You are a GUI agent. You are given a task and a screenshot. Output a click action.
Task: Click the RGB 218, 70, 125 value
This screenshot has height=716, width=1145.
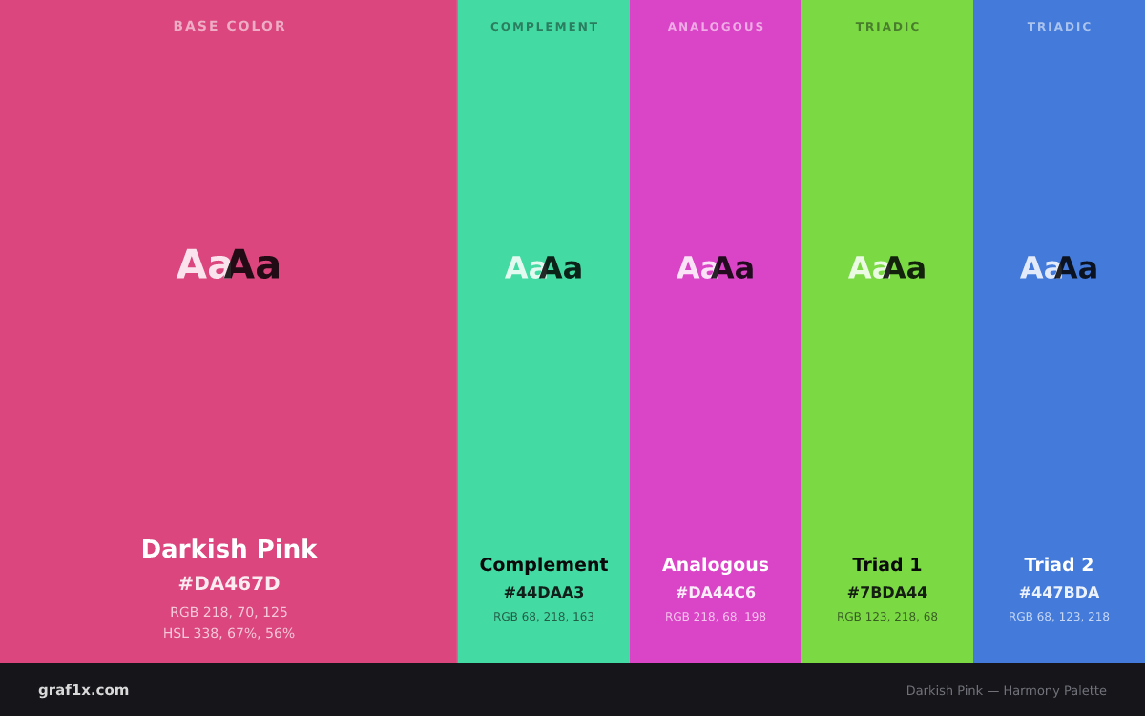[229, 612]
